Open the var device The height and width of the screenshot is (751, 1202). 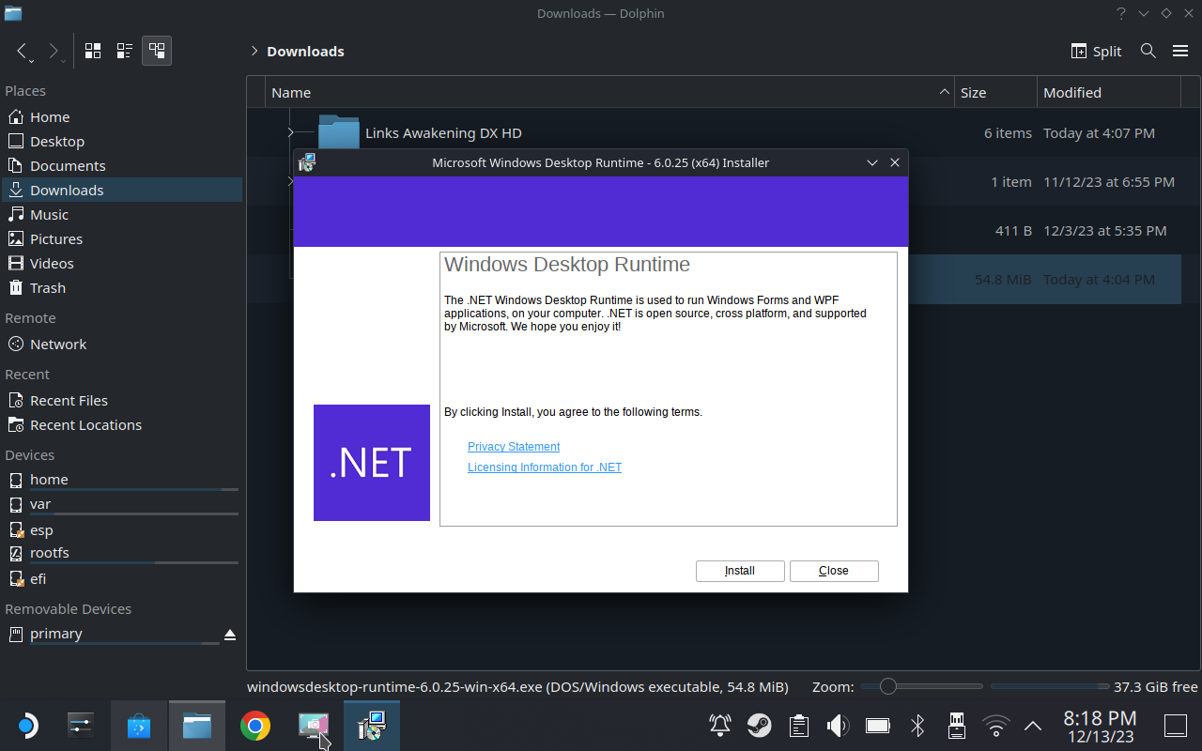coord(122,505)
